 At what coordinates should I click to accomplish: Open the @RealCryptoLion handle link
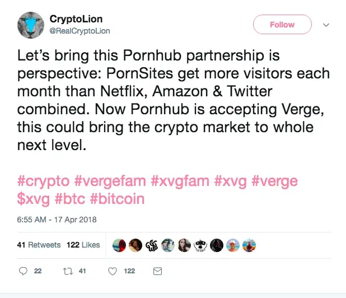click(x=80, y=31)
